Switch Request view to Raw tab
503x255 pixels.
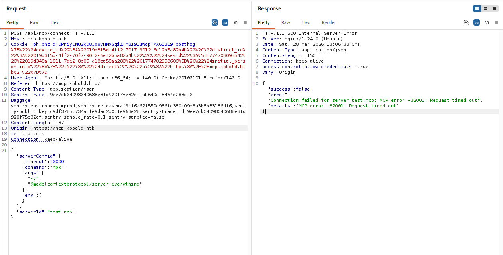tap(34, 22)
